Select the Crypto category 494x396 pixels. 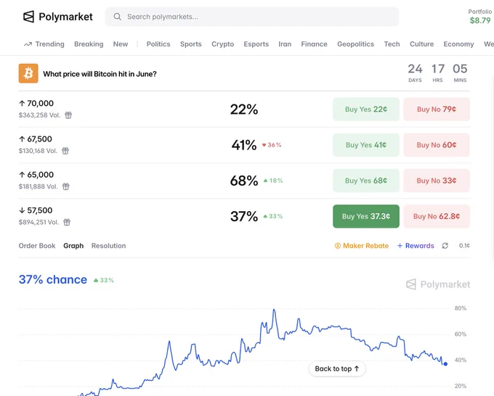[223, 44]
